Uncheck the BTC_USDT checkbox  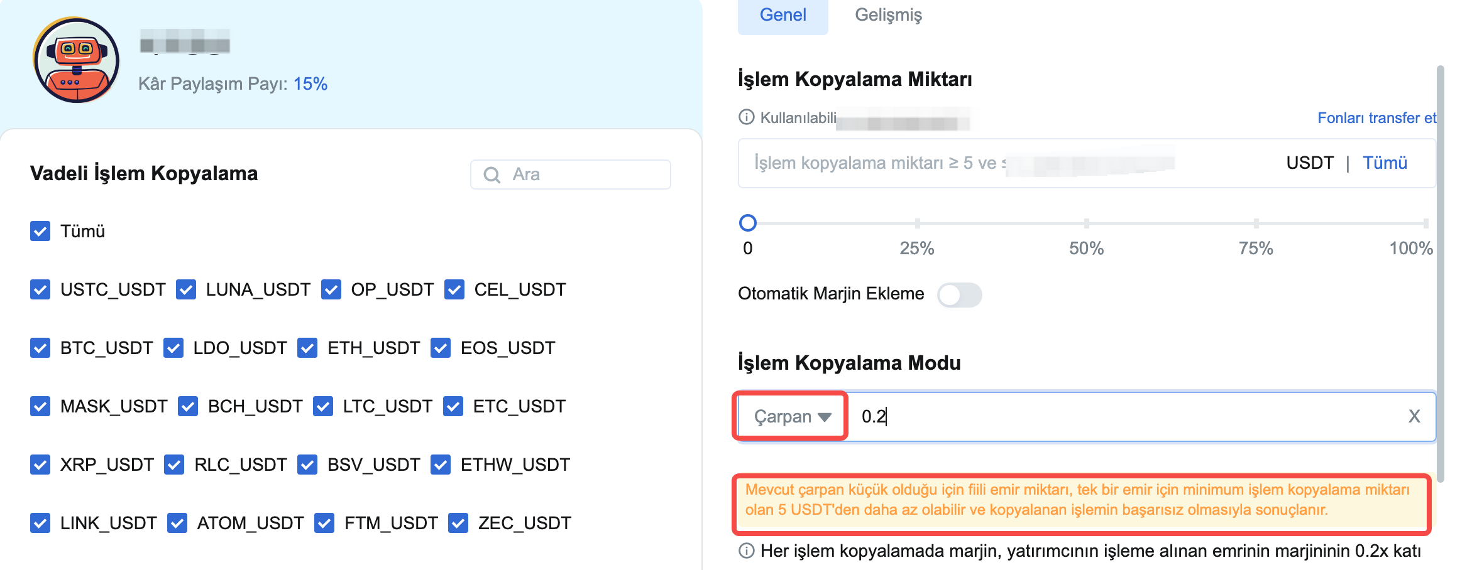point(40,348)
